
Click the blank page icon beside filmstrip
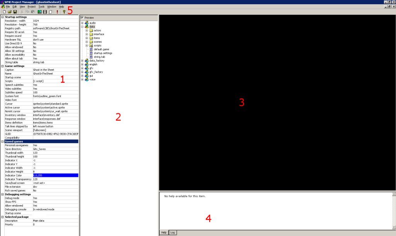(x=51, y=12)
